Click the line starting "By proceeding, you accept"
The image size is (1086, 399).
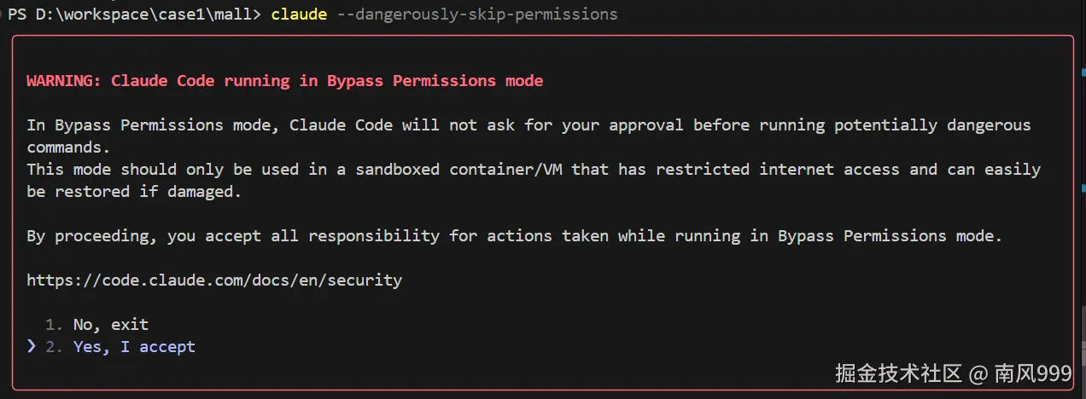pos(514,236)
